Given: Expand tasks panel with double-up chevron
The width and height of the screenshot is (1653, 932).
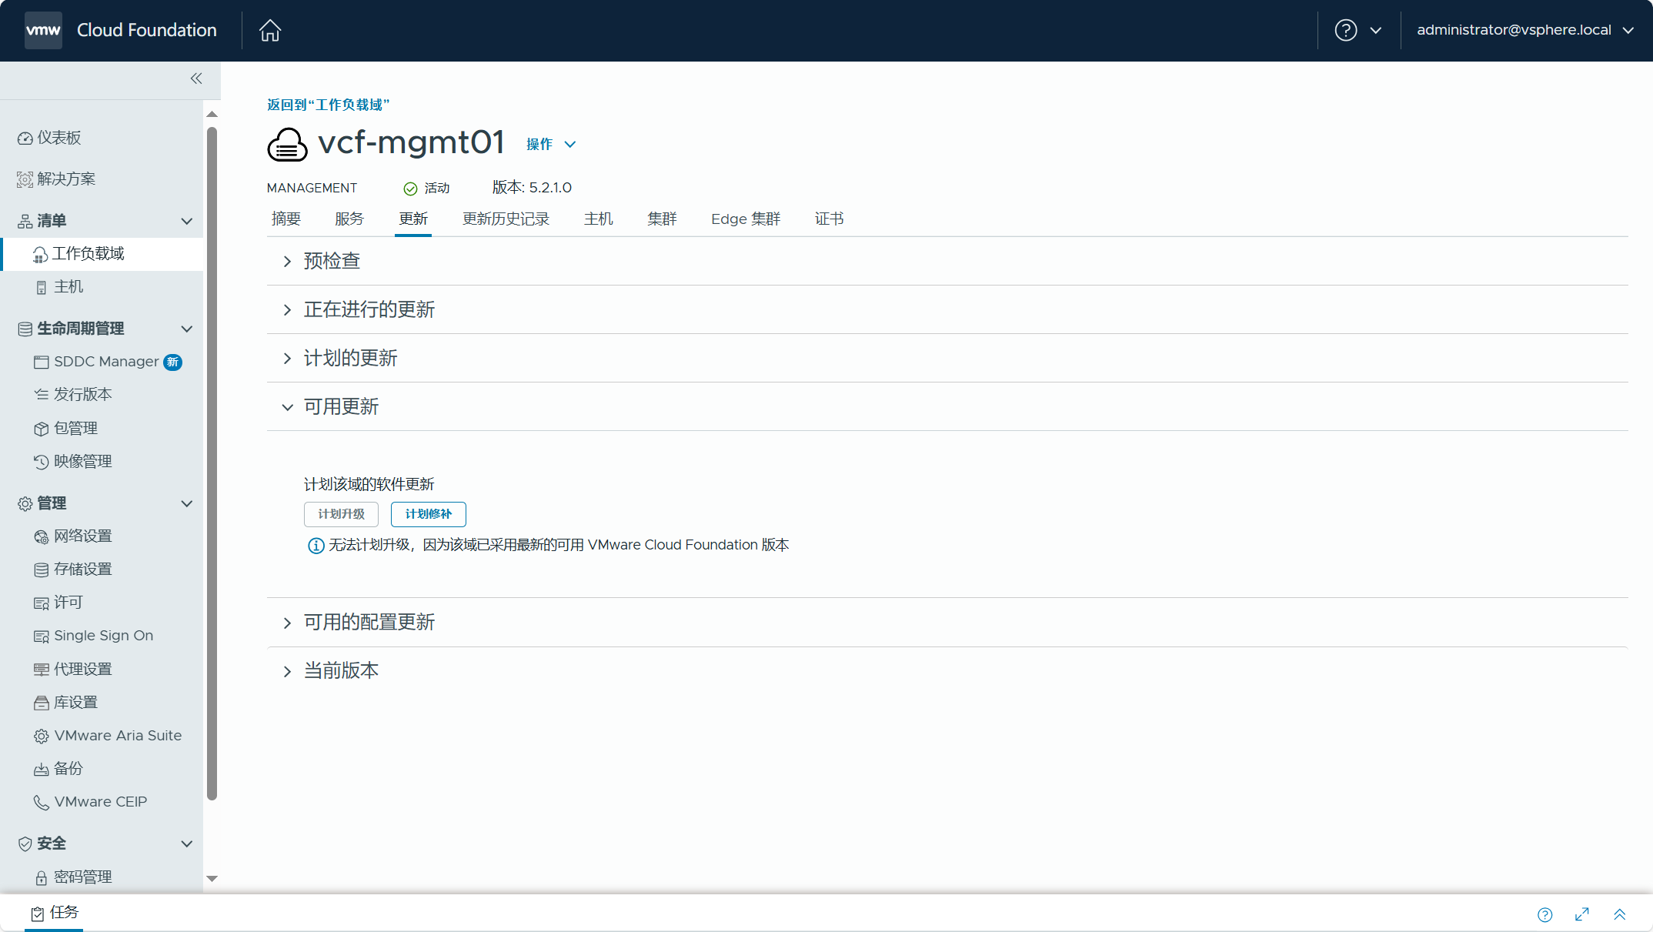Looking at the screenshot, I should (1619, 914).
